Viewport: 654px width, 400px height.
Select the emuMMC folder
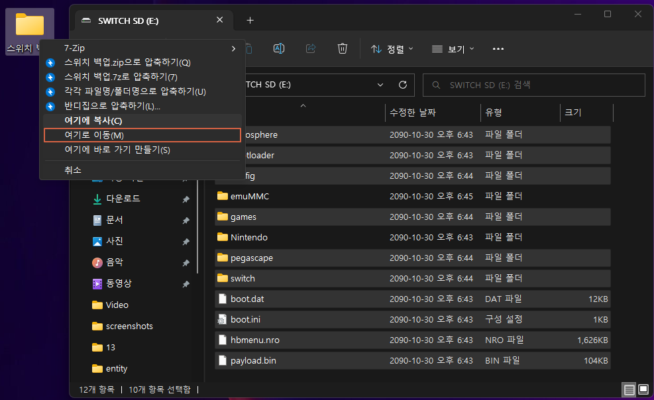(413, 196)
